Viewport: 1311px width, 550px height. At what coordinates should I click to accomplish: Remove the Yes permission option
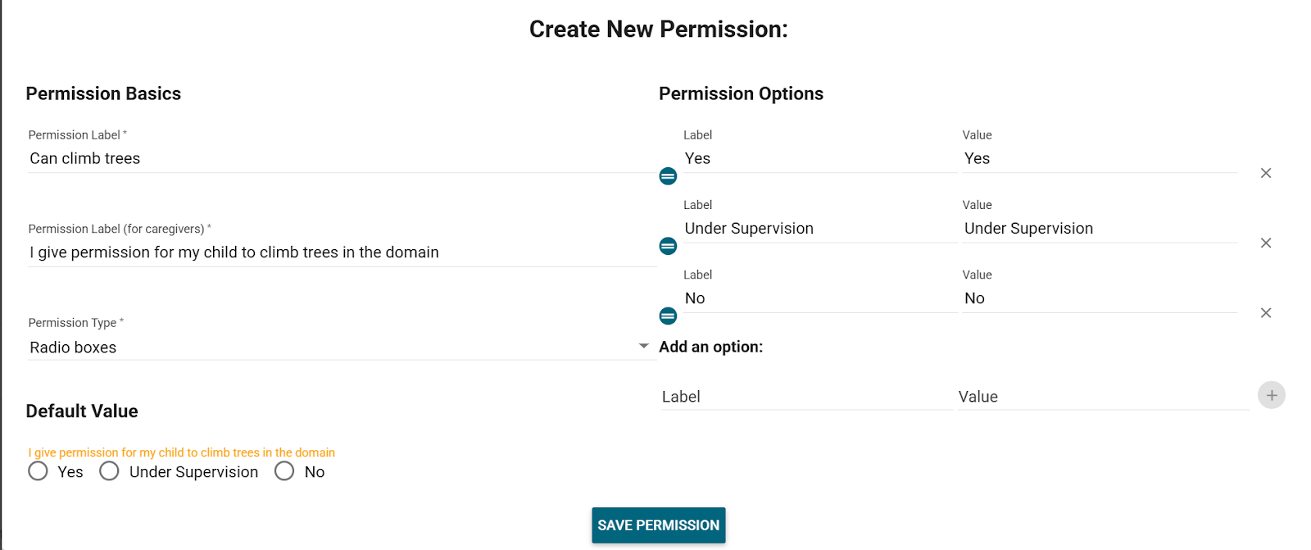pyautogui.click(x=1266, y=173)
